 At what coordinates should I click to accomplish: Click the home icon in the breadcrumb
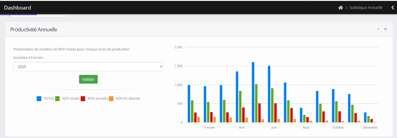pyautogui.click(x=340, y=8)
